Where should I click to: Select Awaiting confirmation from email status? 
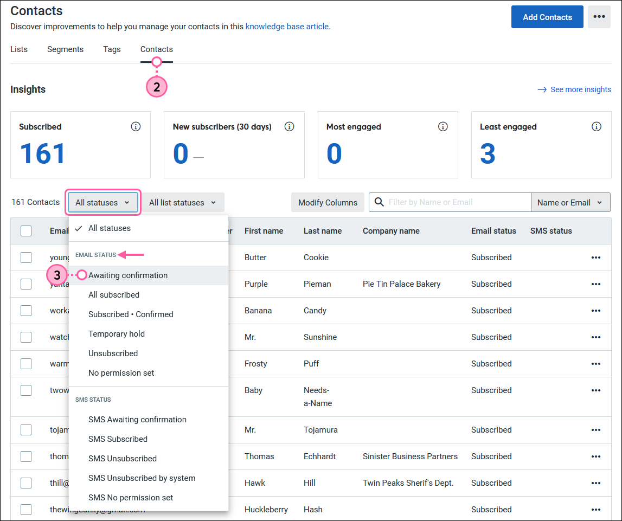click(128, 275)
